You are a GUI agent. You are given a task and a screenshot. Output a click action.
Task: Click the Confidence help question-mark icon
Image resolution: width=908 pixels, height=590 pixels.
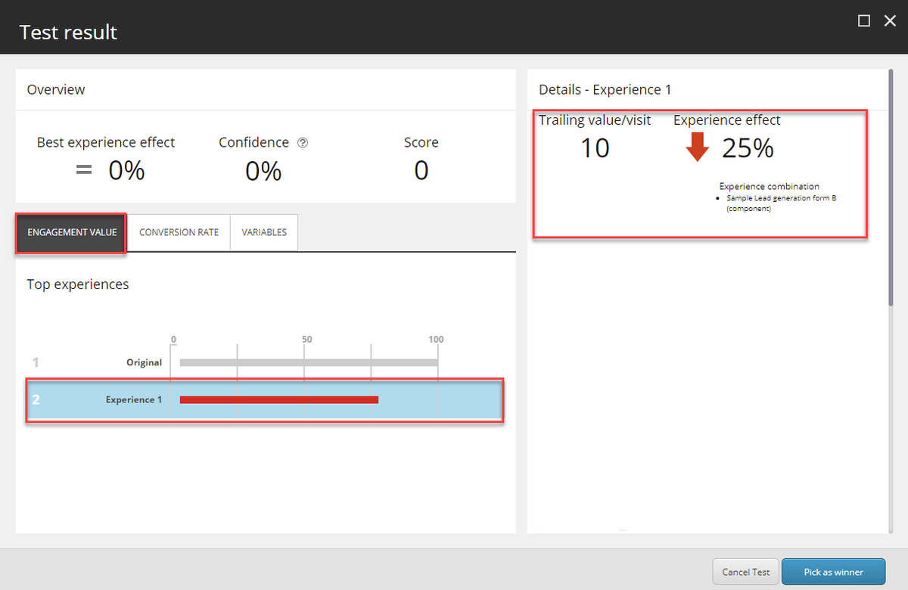[303, 143]
